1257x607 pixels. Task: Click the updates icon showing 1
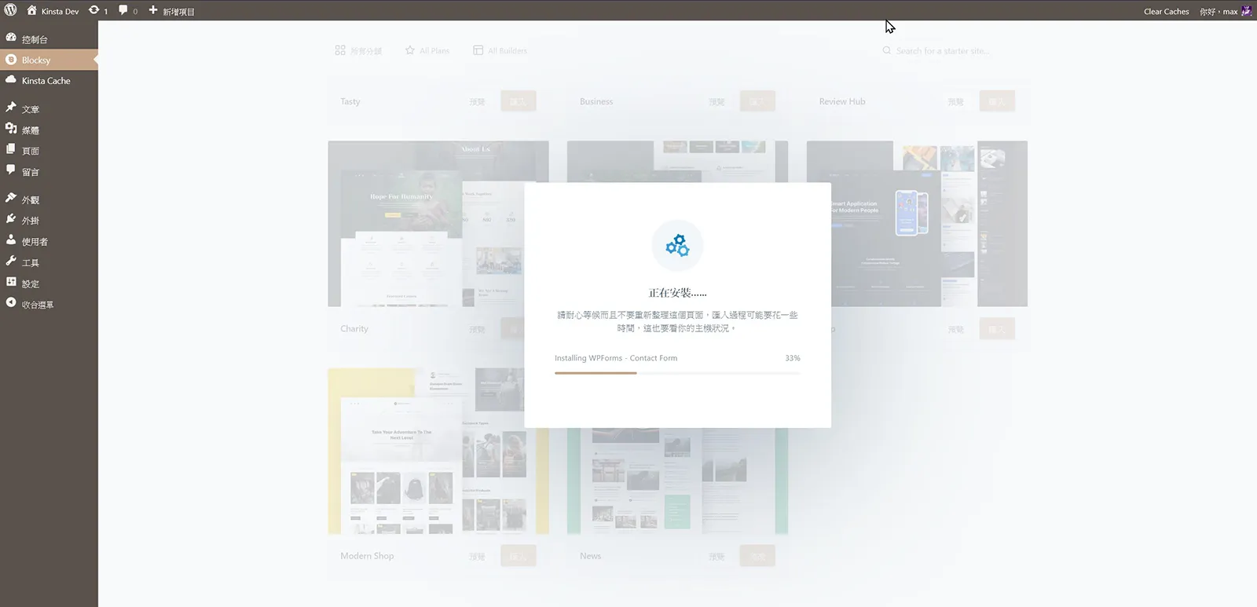pyautogui.click(x=94, y=11)
